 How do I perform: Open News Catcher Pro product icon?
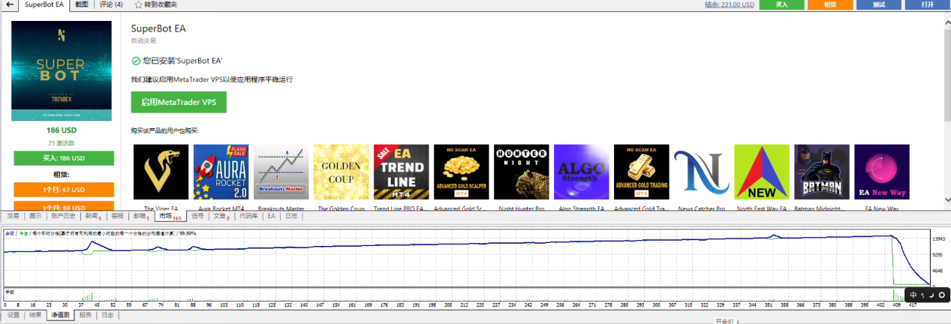(702, 172)
